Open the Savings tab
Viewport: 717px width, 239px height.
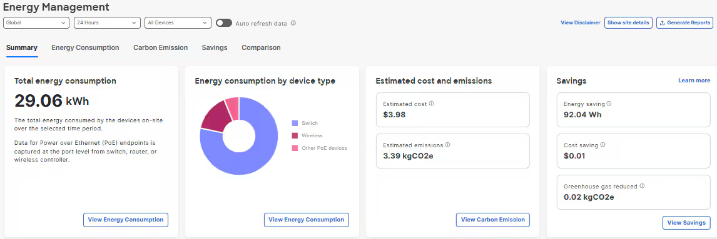point(215,47)
